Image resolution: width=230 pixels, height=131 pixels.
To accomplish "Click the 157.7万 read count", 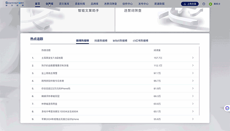I will tap(158, 58).
